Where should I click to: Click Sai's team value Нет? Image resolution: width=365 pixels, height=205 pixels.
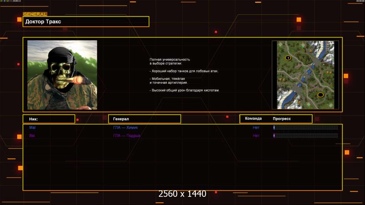(256, 136)
